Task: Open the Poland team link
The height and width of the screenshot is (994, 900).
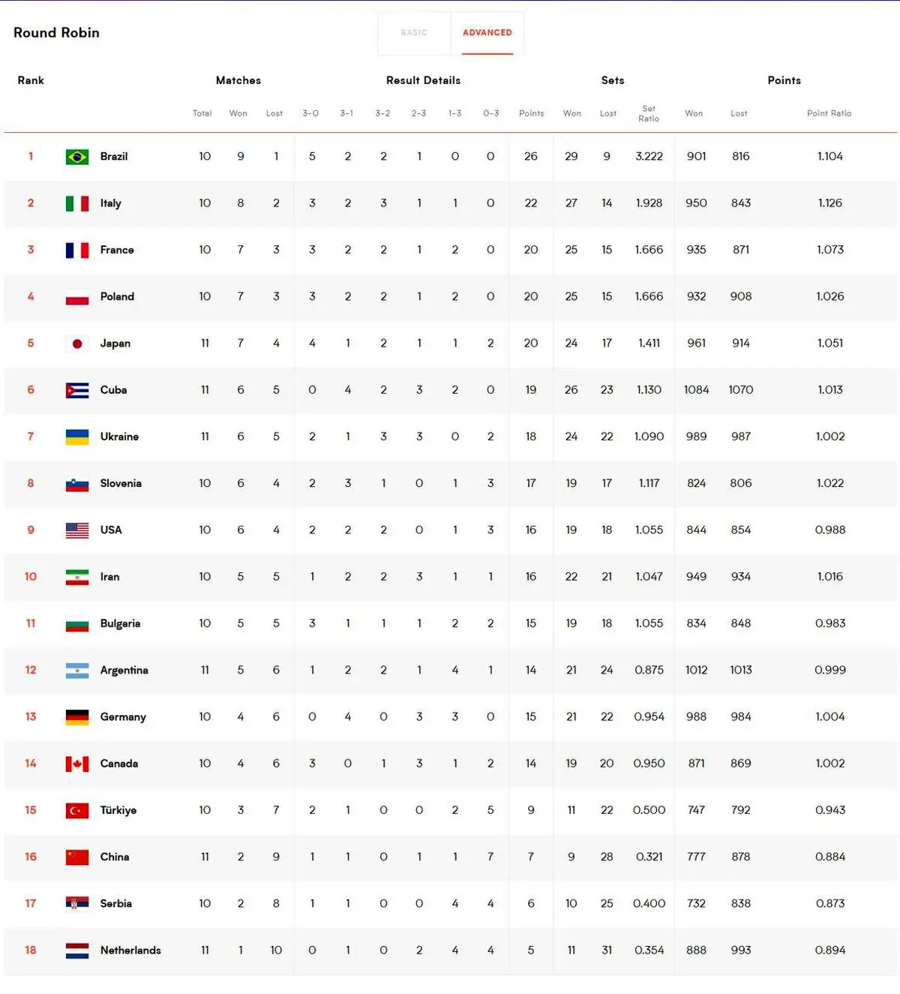Action: point(117,296)
